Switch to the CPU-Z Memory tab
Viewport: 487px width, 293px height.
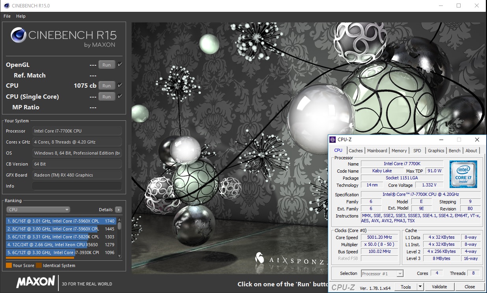pyautogui.click(x=399, y=151)
